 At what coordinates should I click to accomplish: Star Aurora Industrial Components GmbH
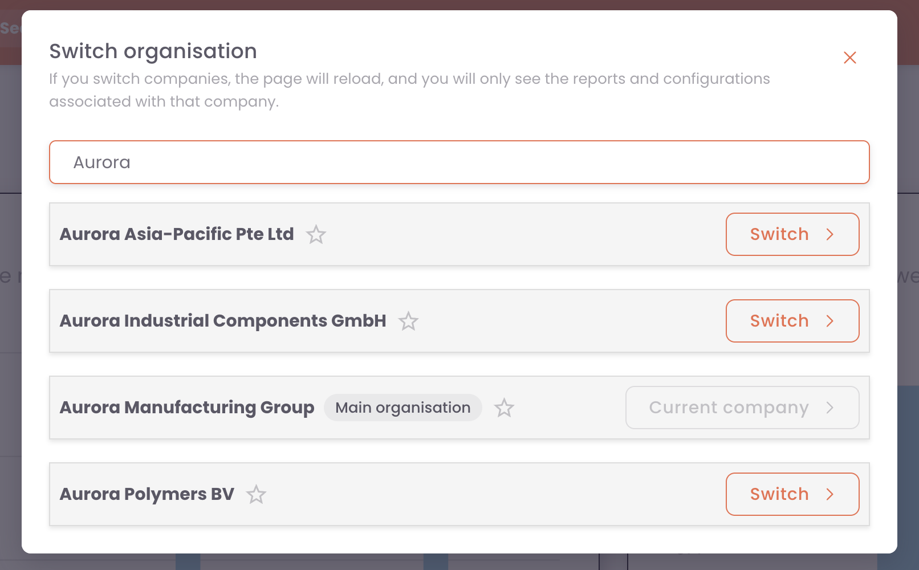tap(408, 321)
